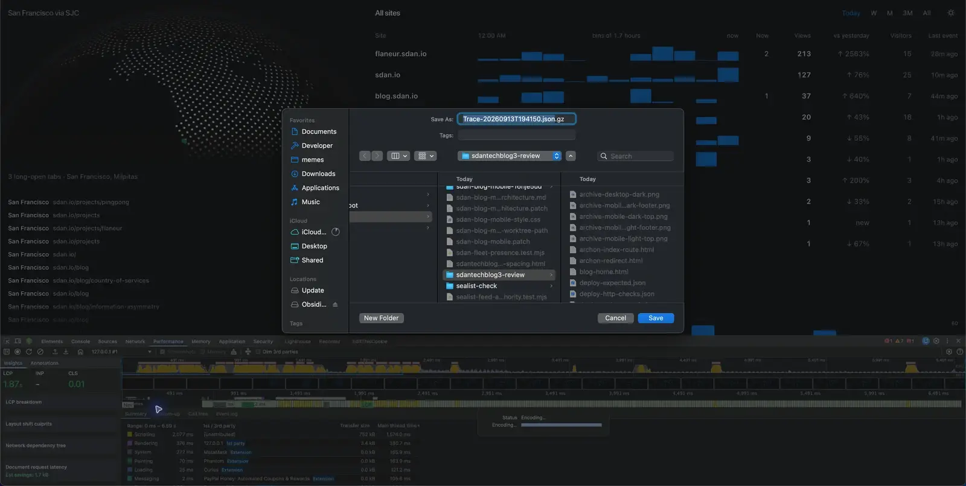Open the Application tab
This screenshot has height=486, width=966.
click(x=232, y=341)
